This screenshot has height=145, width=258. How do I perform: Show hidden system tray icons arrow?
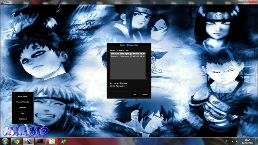coord(232,141)
